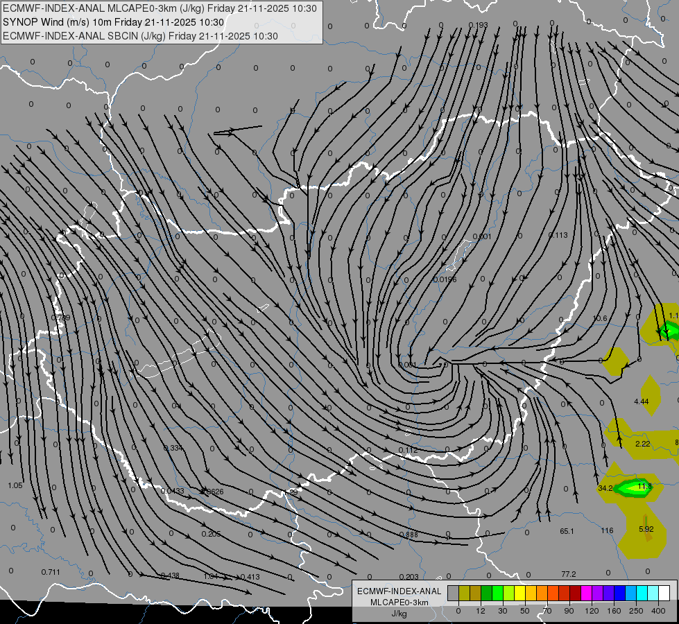
Task: Click the map value 1.29
Action: 290,492
